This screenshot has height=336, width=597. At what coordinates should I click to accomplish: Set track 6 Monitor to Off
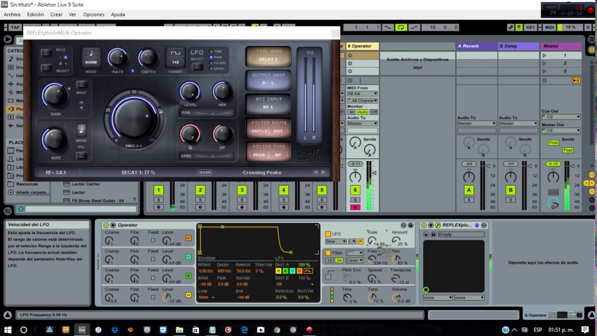pos(374,112)
